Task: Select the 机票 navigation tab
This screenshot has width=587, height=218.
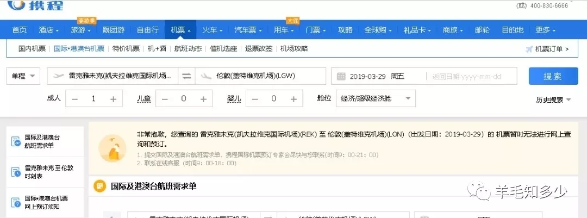Action: 180,30
